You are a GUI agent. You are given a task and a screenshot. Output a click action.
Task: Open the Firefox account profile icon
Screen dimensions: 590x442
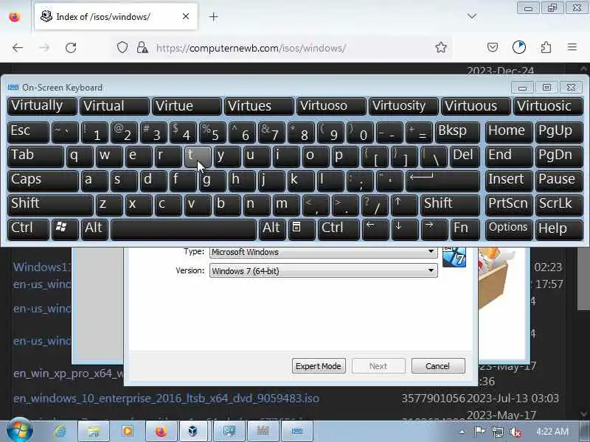pos(519,47)
